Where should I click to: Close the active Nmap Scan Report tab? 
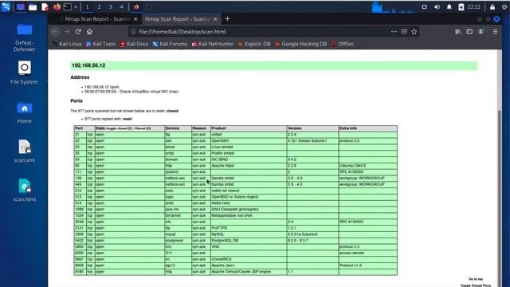point(215,19)
